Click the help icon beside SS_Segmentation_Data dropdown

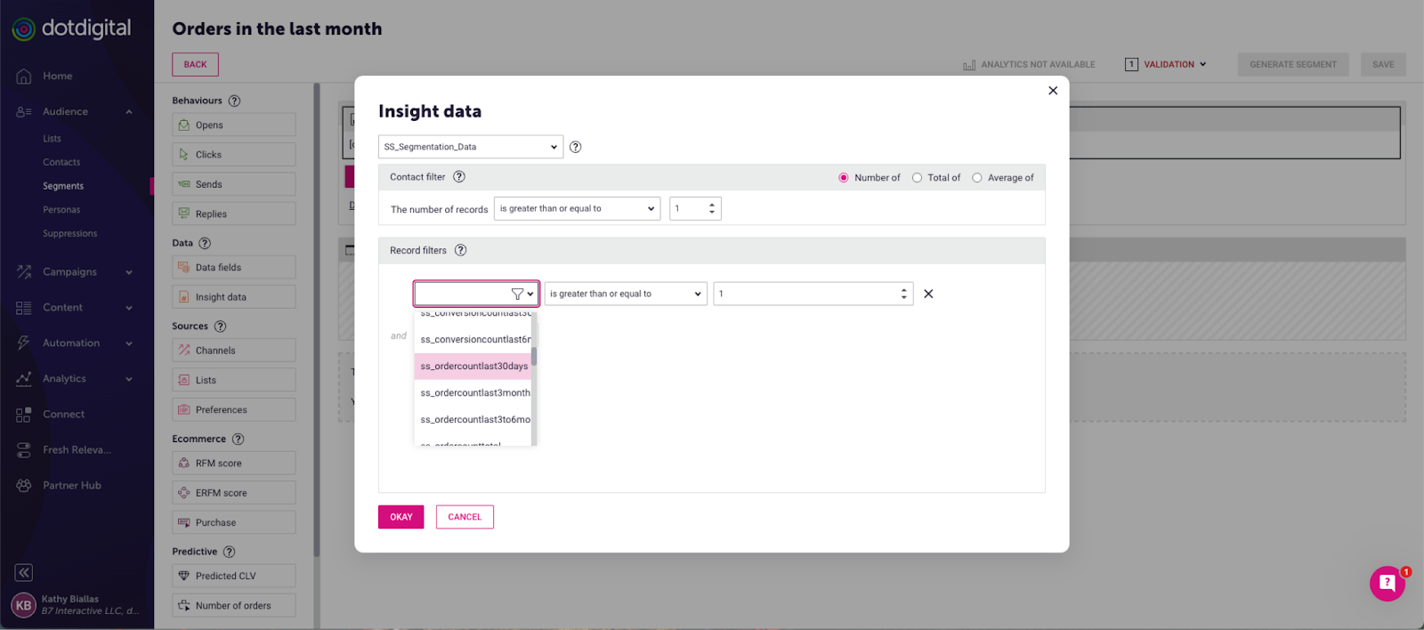(576, 147)
